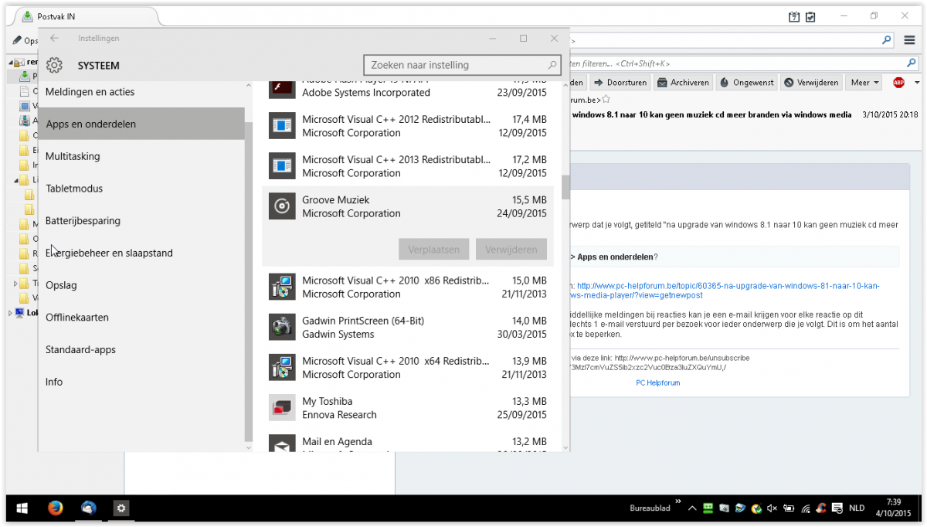927x527 pixels.
Task: Open the action center notification icon
Action: [x=838, y=508]
